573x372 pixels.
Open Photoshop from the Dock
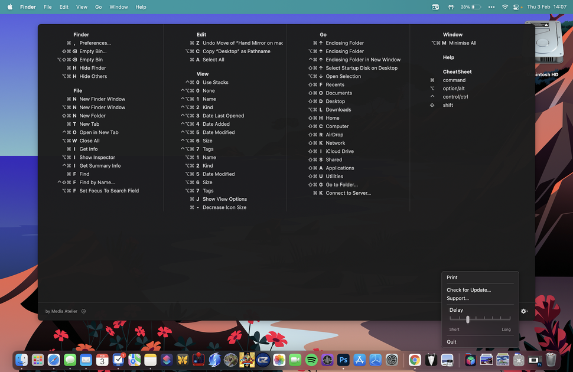click(343, 360)
